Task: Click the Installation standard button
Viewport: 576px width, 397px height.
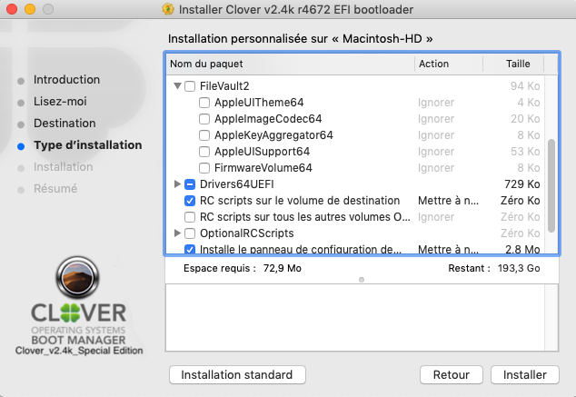Action: (237, 374)
